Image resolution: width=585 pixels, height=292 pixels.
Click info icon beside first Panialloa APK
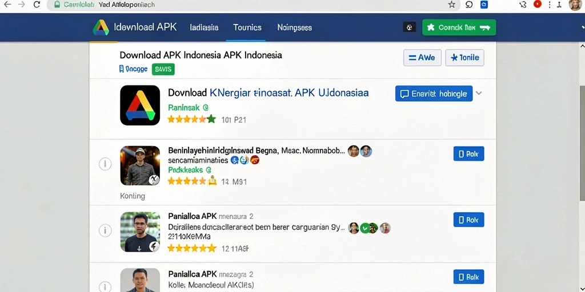pyautogui.click(x=105, y=230)
